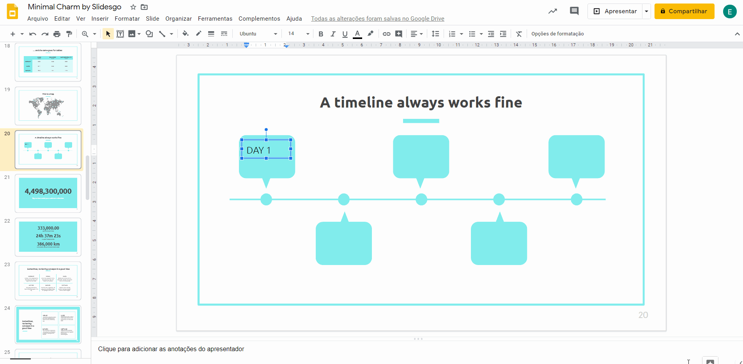Open the numbered list style dropdown arrow
This screenshot has height=364, width=743.
[x=462, y=34]
